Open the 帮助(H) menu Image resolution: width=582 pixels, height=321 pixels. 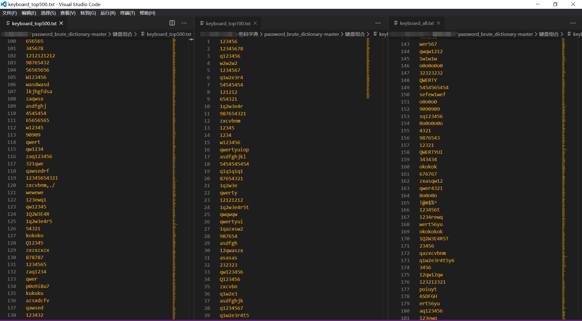click(x=147, y=13)
